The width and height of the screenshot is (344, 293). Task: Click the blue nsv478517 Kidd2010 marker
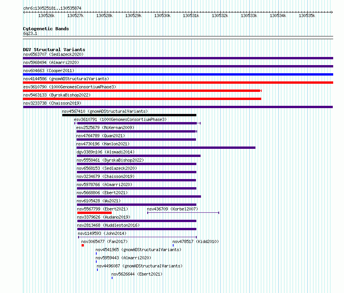coord(173,245)
